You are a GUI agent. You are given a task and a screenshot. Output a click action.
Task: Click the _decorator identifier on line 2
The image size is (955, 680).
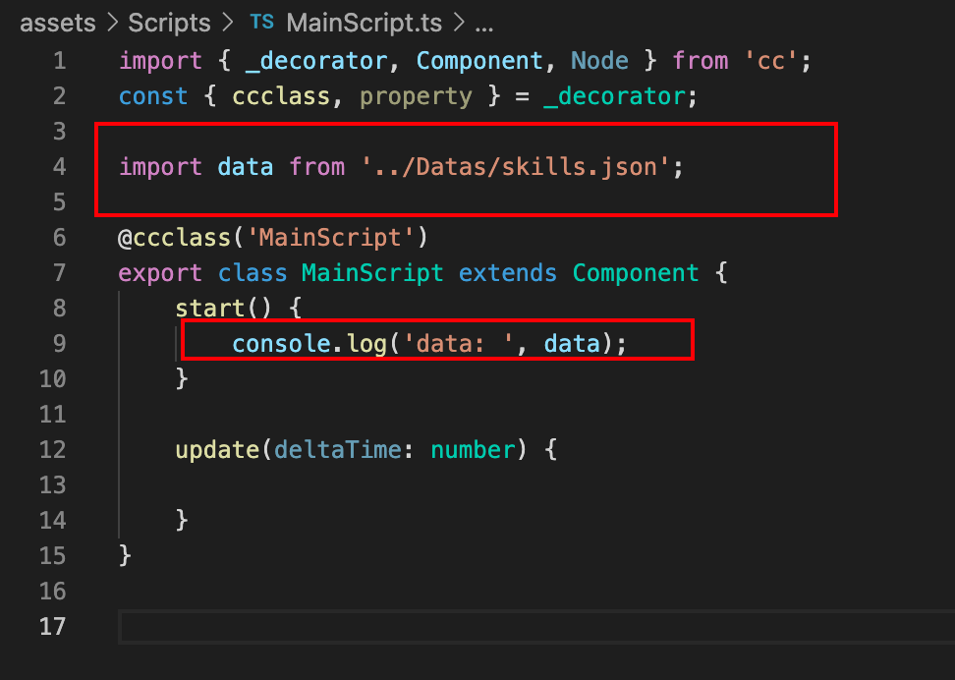pyautogui.click(x=613, y=96)
